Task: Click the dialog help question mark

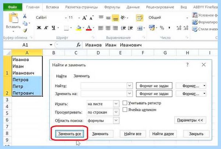Action: [x=187, y=65]
